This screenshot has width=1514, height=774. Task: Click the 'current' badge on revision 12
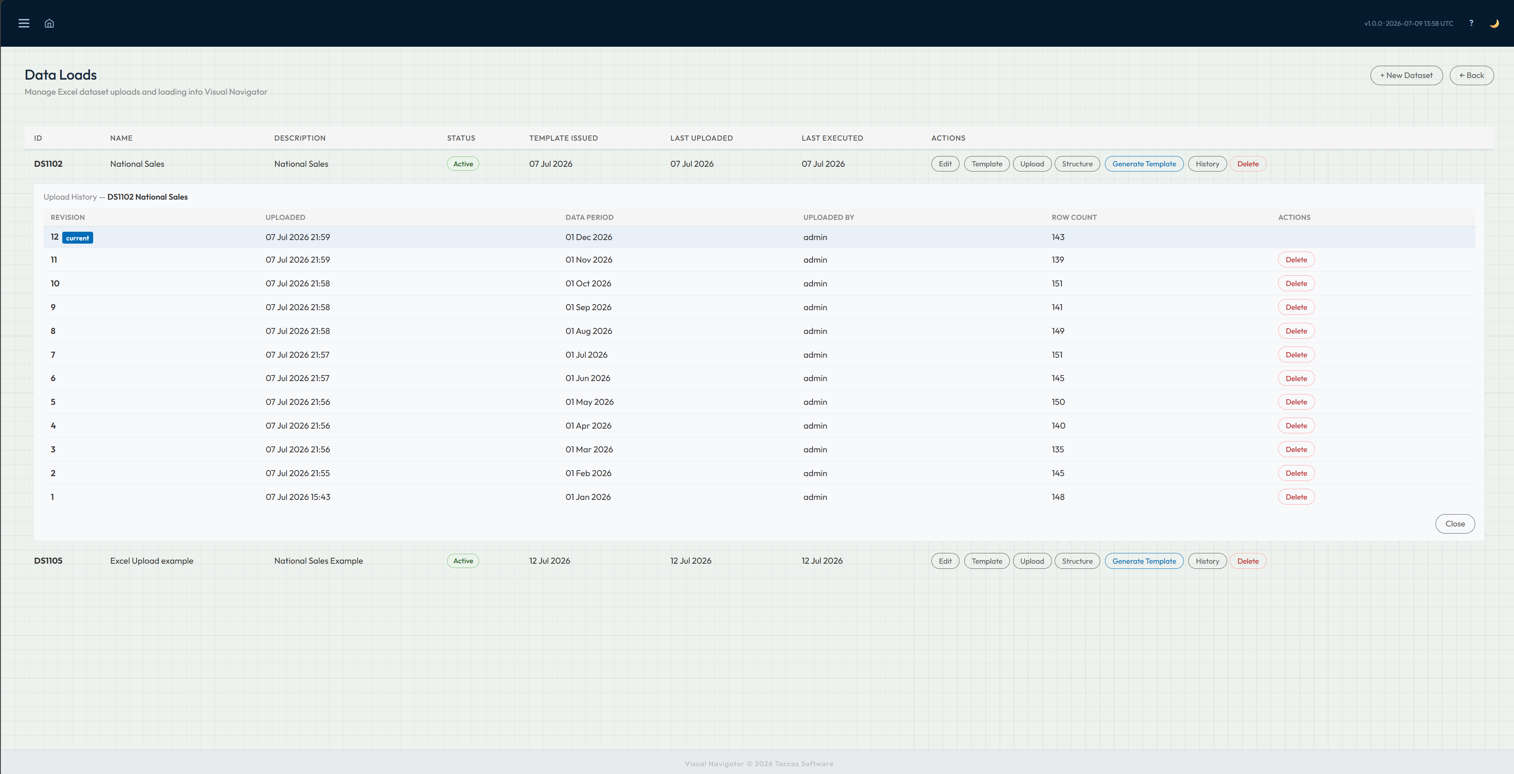click(78, 238)
